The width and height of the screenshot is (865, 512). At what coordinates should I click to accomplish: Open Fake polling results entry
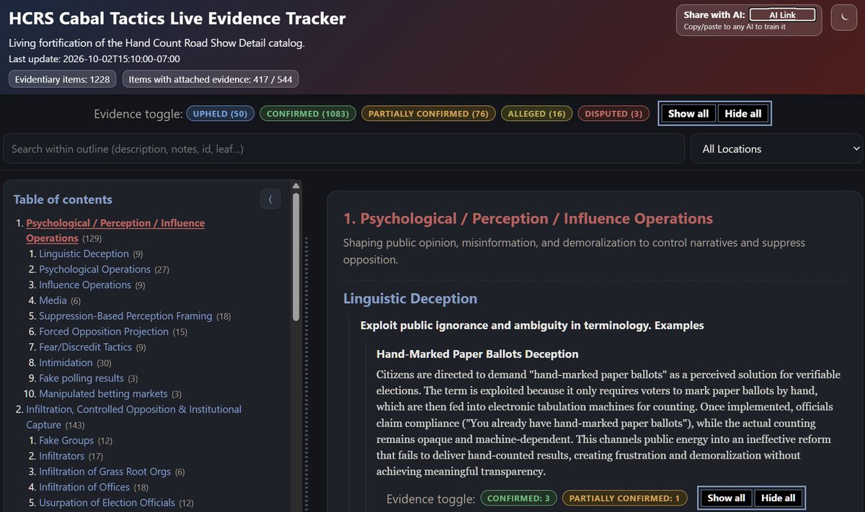(81, 378)
